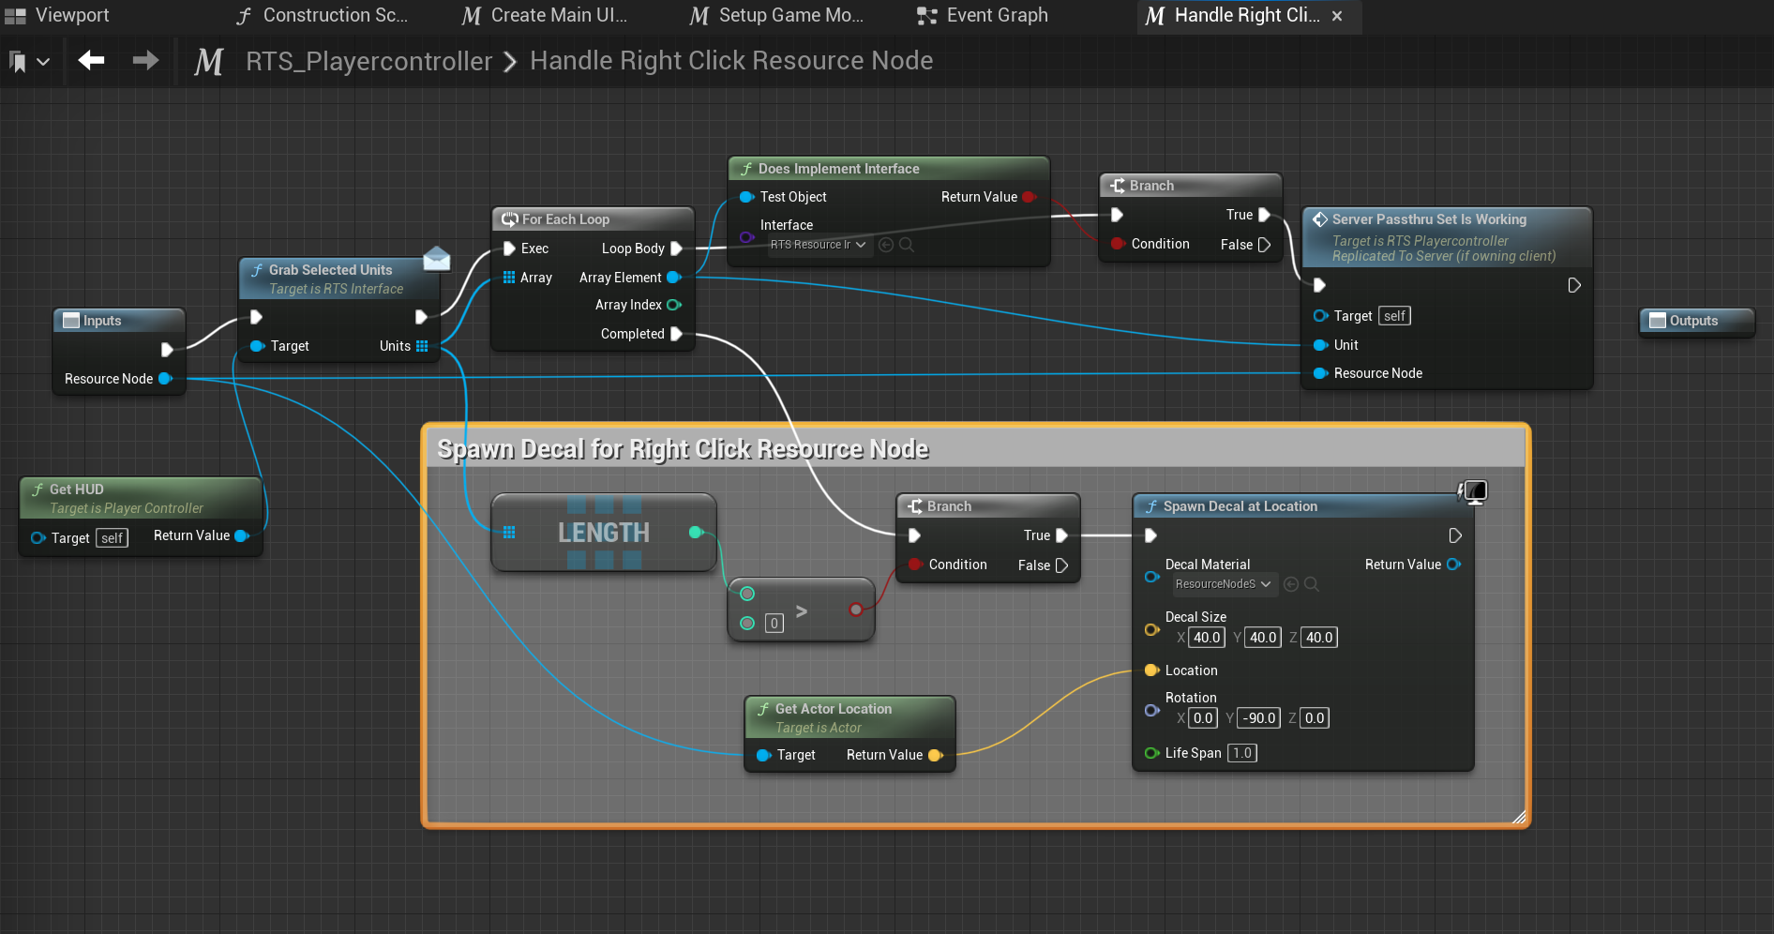Select the For Each Loop node header
Image resolution: width=1774 pixels, height=934 pixels.
pos(593,219)
